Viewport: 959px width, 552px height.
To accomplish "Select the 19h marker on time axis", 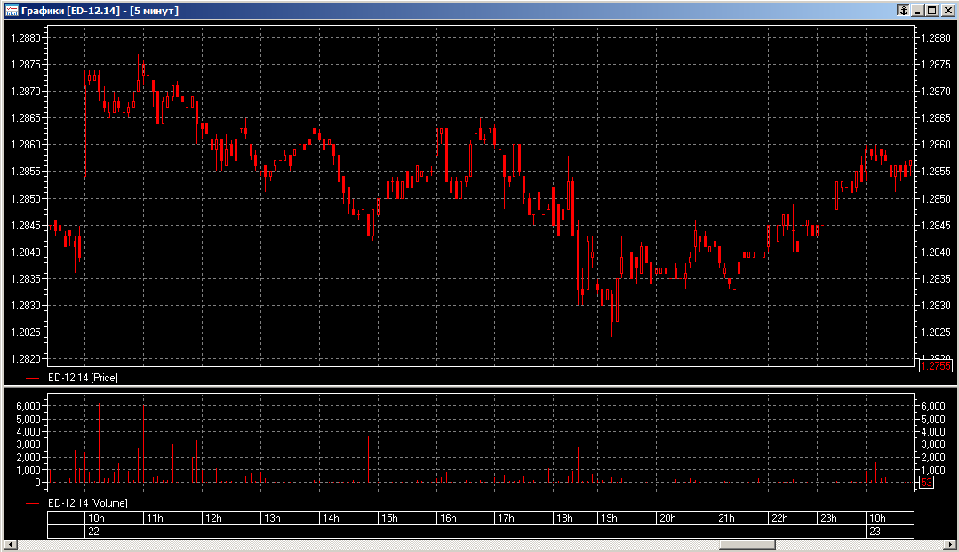I will click(x=609, y=518).
